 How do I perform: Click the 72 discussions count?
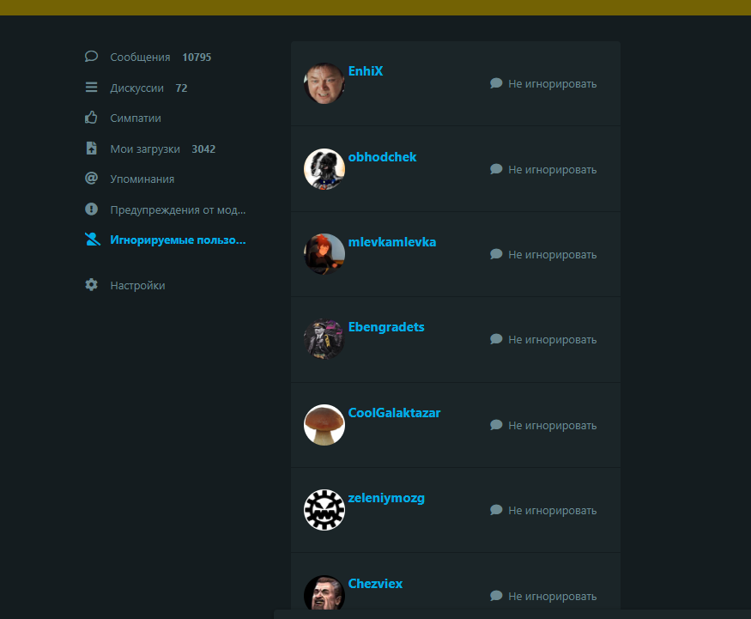pos(181,88)
